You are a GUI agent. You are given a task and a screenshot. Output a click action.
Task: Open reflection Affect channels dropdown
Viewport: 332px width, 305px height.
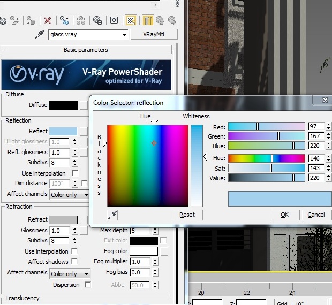coord(86,195)
